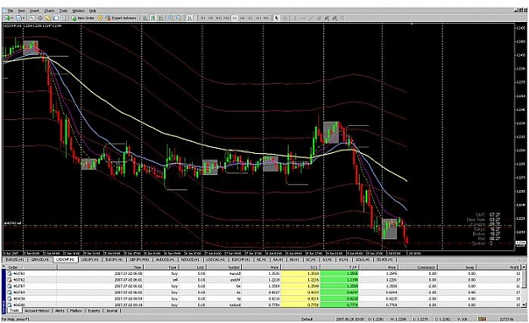Switch to the USDJPY,H1 chart tab
This screenshot has height=323, width=529.
[90, 260]
